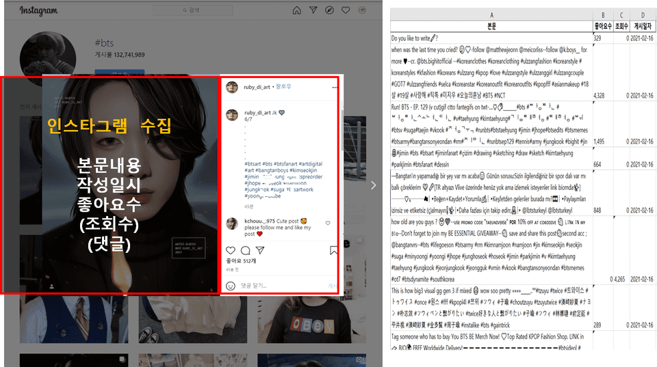Open #btsart hashtag in caption

[253, 163]
